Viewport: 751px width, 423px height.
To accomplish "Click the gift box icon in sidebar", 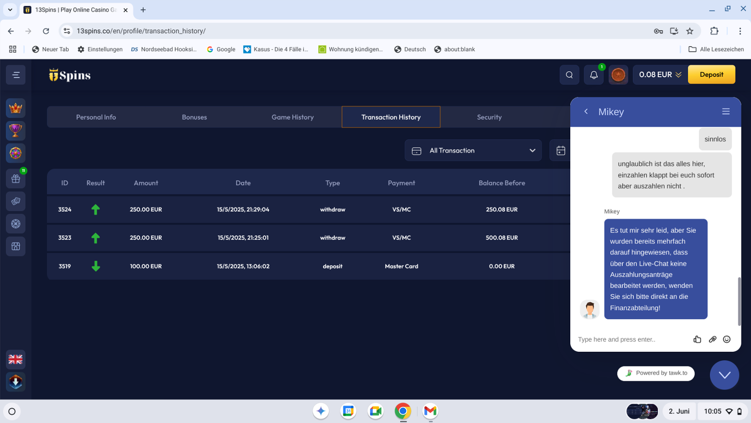I will coord(16,178).
